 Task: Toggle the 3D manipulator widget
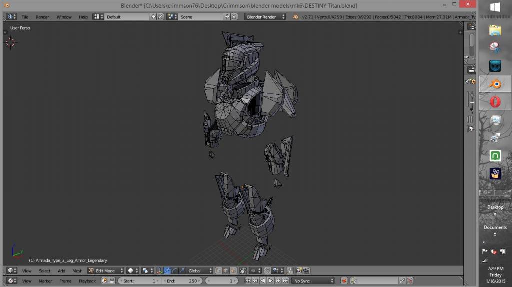159,271
